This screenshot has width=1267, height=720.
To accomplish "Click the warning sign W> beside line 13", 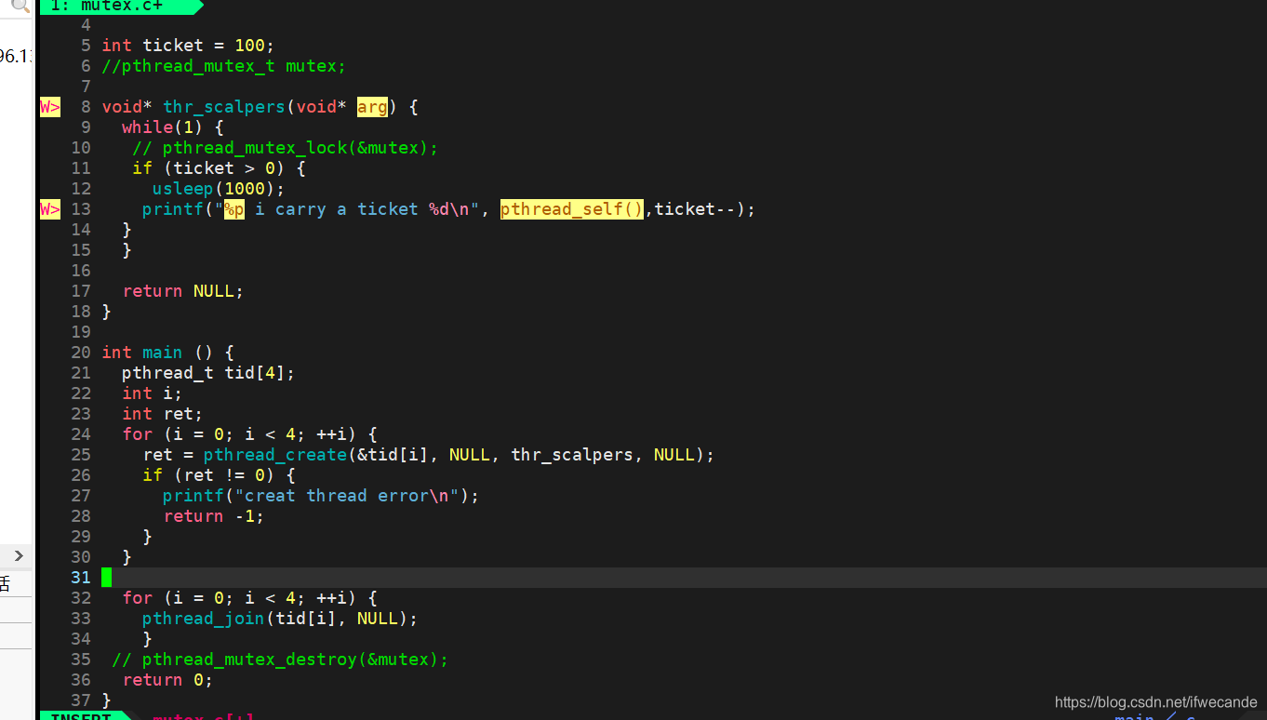I will click(50, 209).
